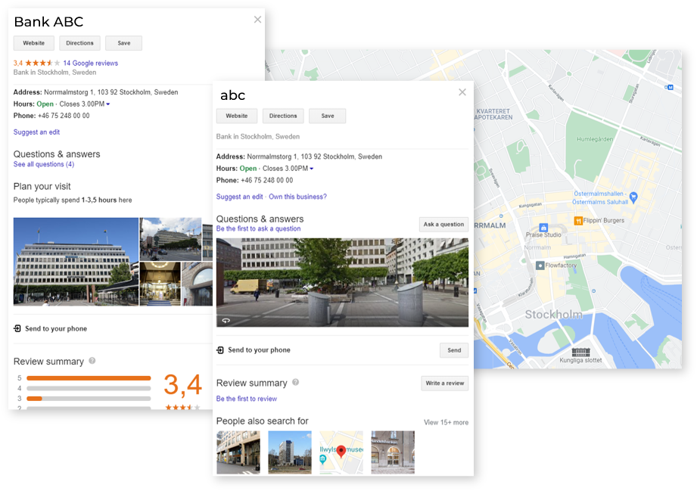Click the Flowfactory map marker

pos(540,266)
